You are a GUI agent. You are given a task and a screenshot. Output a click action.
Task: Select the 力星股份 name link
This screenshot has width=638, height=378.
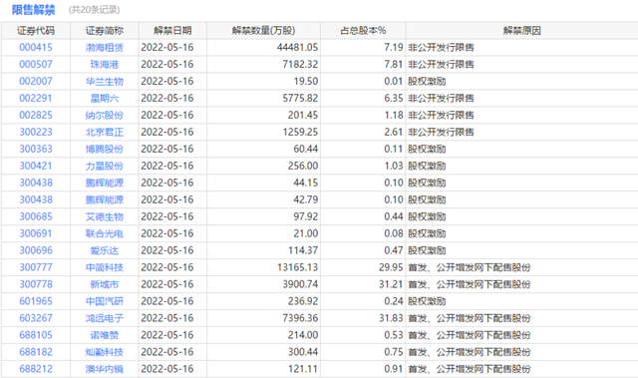104,166
